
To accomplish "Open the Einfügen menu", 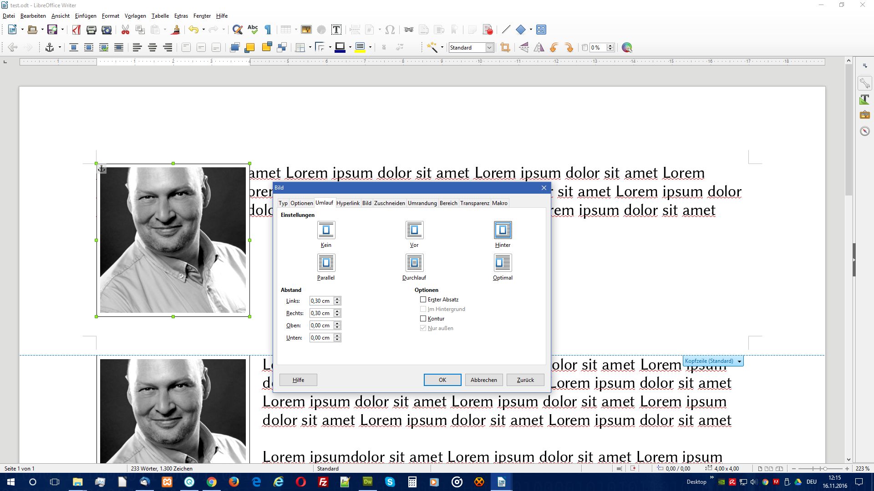I will (x=86, y=16).
